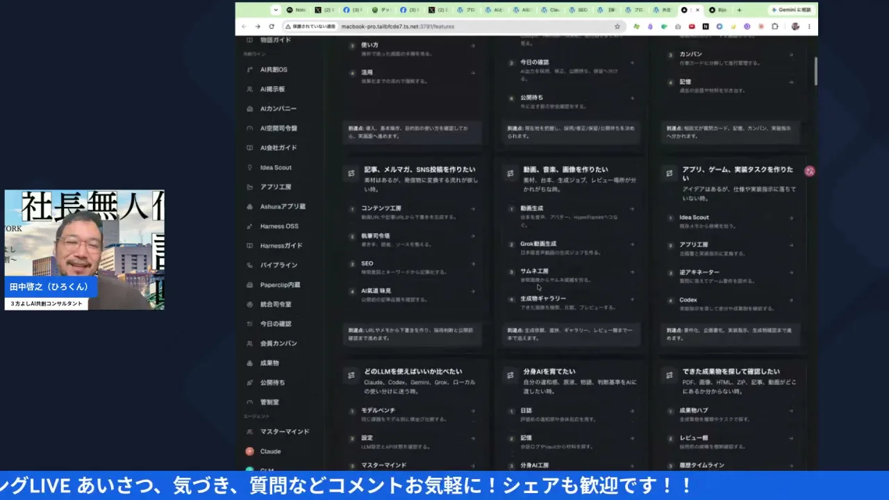Open Codex row in アプリ card

click(729, 303)
